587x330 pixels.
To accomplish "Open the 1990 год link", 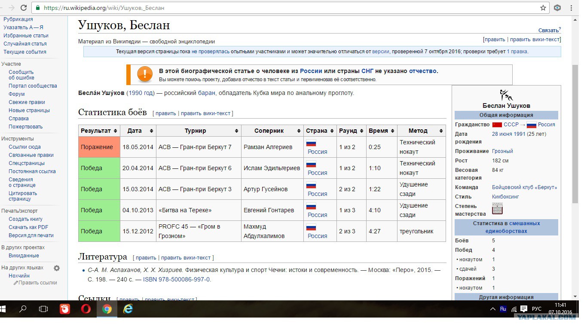I will click(141, 93).
